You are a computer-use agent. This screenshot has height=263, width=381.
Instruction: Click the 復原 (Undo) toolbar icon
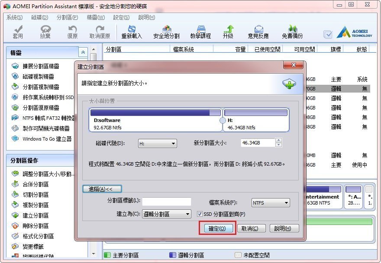pyautogui.click(x=72, y=32)
